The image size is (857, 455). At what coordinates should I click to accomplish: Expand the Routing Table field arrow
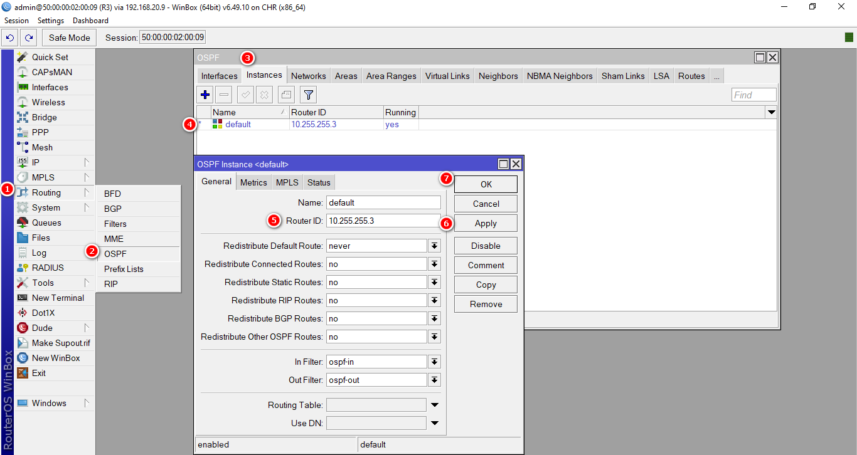[x=434, y=405]
